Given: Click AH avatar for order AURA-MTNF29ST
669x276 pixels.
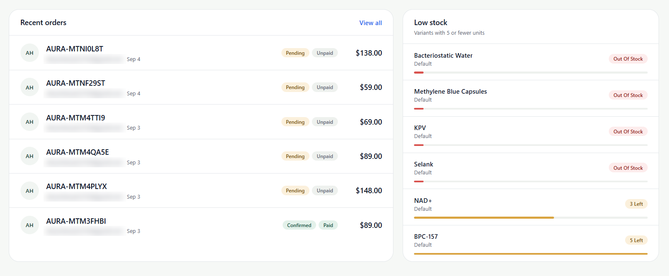Looking at the screenshot, I should [x=30, y=87].
